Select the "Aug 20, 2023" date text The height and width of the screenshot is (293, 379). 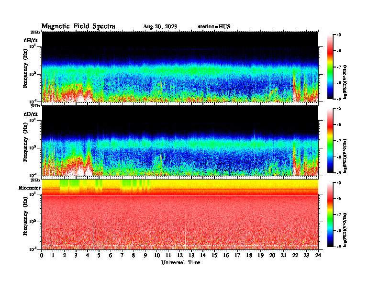point(160,27)
